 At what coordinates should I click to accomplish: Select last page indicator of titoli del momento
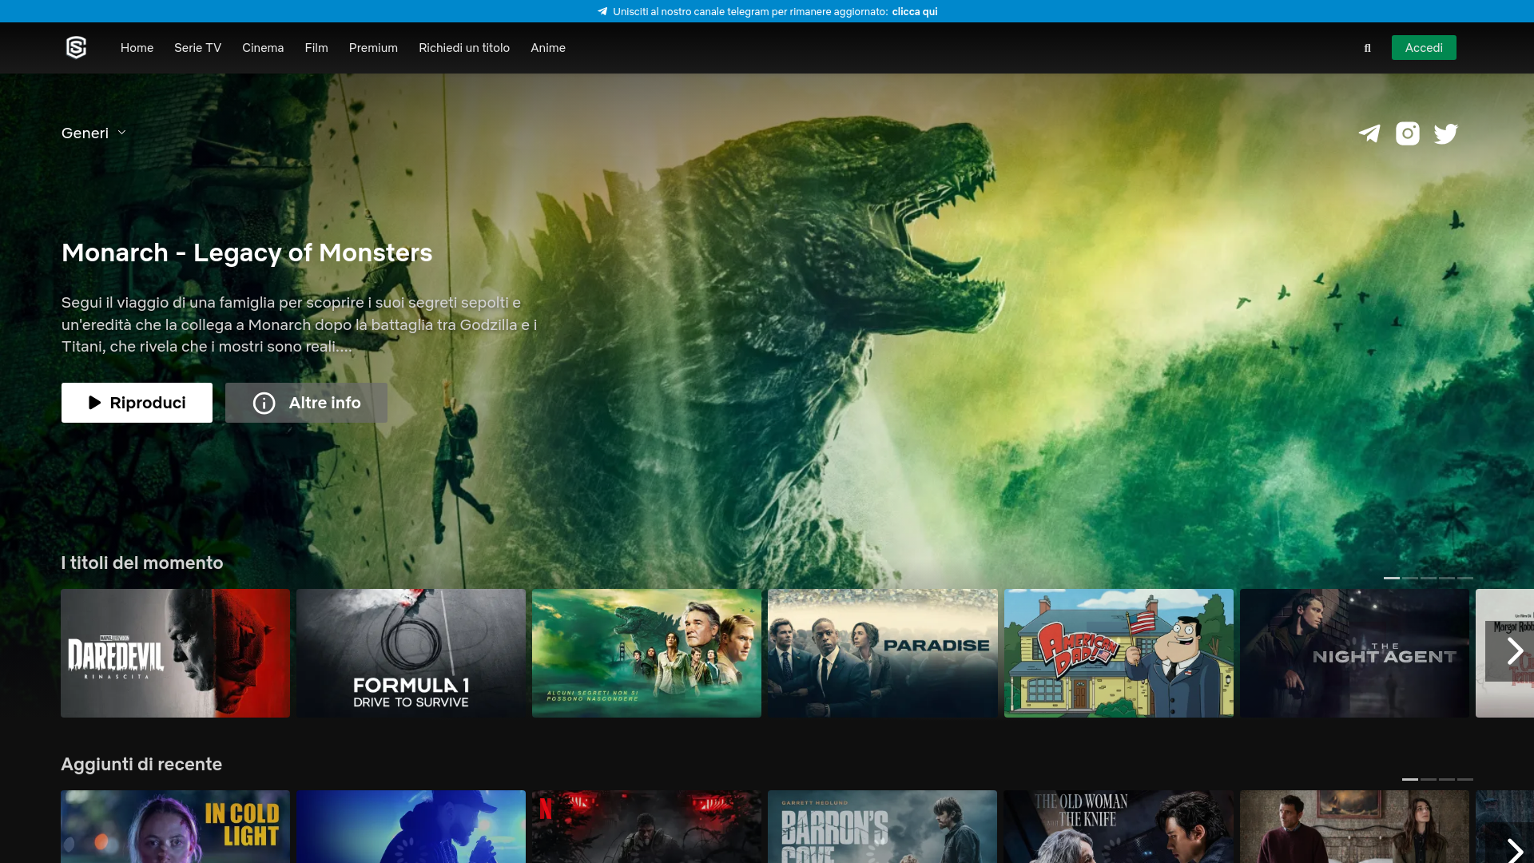pyautogui.click(x=1465, y=578)
